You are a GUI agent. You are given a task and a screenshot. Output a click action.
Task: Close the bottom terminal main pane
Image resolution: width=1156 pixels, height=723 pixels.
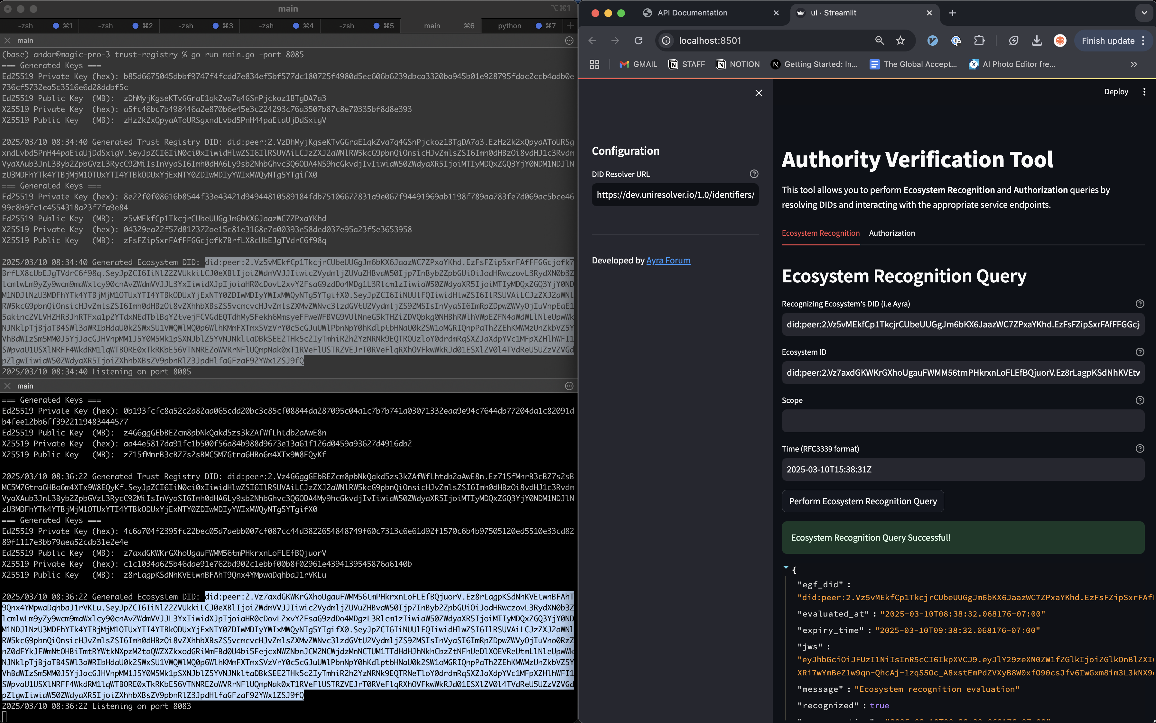click(x=7, y=386)
